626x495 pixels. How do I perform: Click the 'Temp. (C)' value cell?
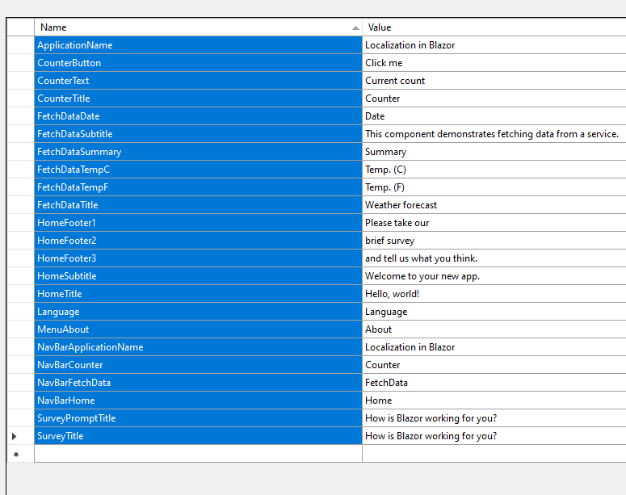(494, 170)
